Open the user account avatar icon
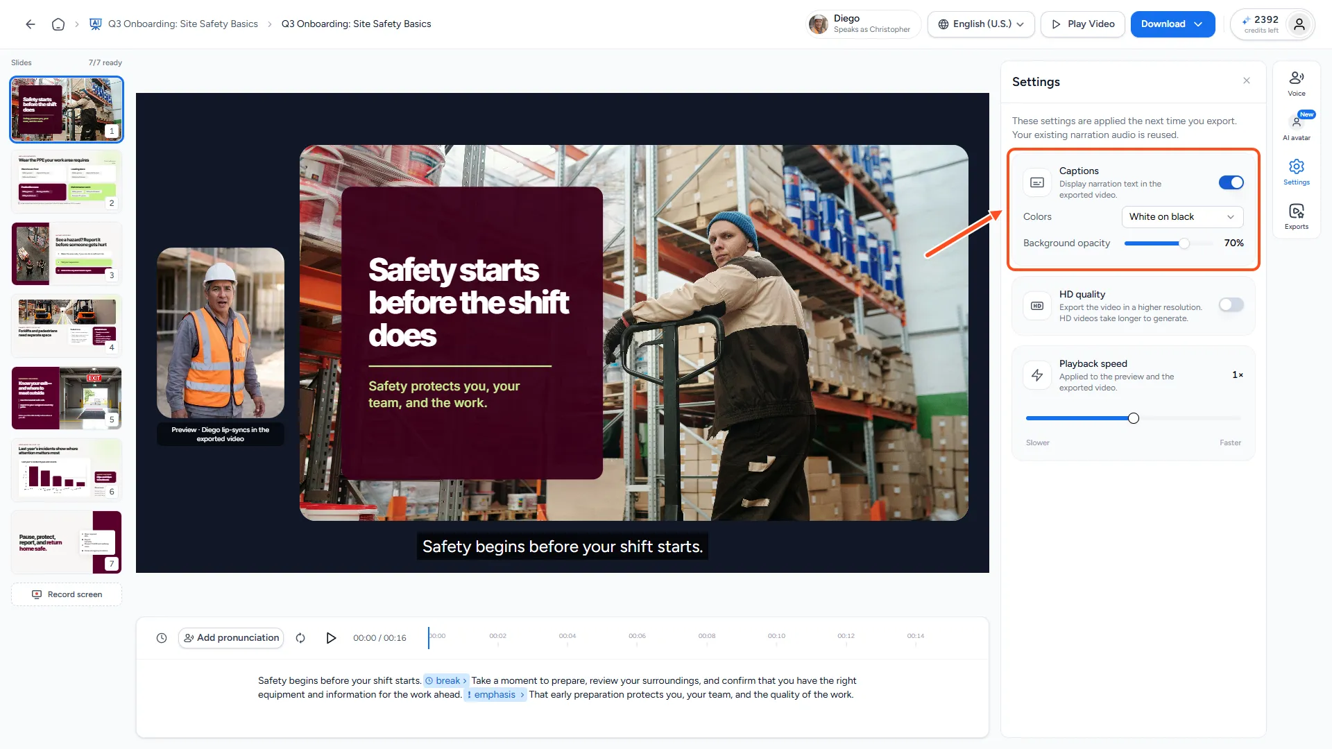The height and width of the screenshot is (749, 1332). click(x=1299, y=24)
